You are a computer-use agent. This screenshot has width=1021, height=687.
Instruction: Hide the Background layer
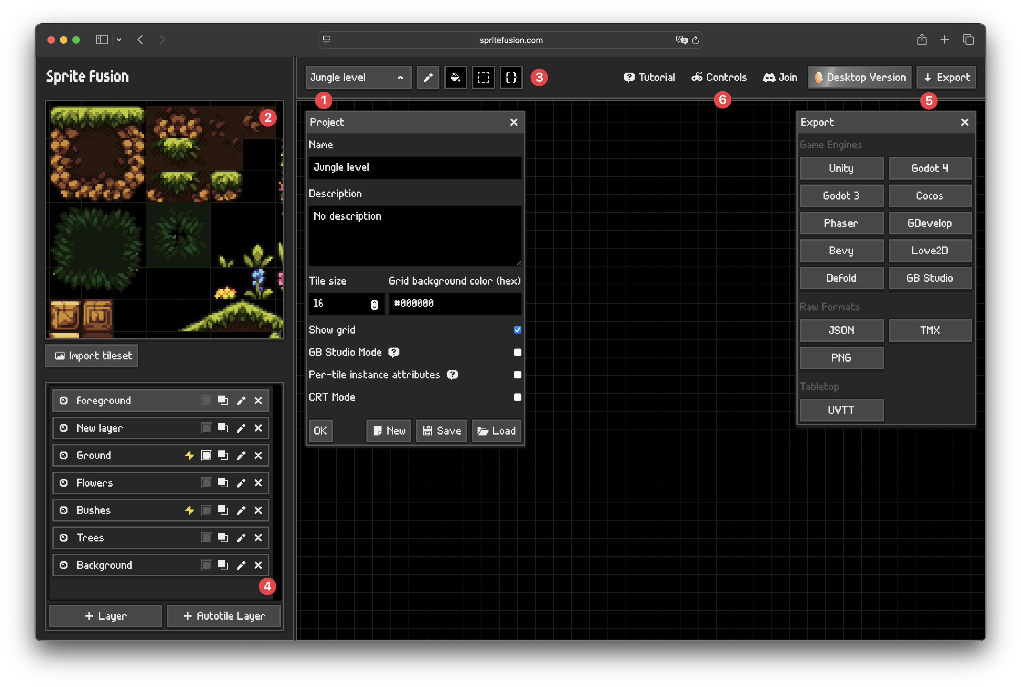pos(64,565)
